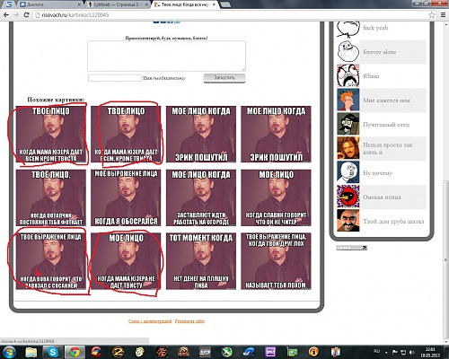Open the "Омская птица" text link

tap(382, 197)
